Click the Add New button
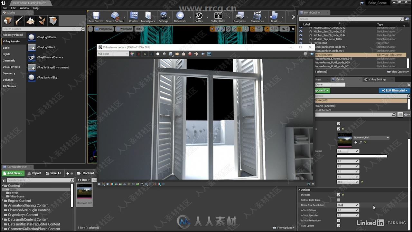 click(x=13, y=173)
